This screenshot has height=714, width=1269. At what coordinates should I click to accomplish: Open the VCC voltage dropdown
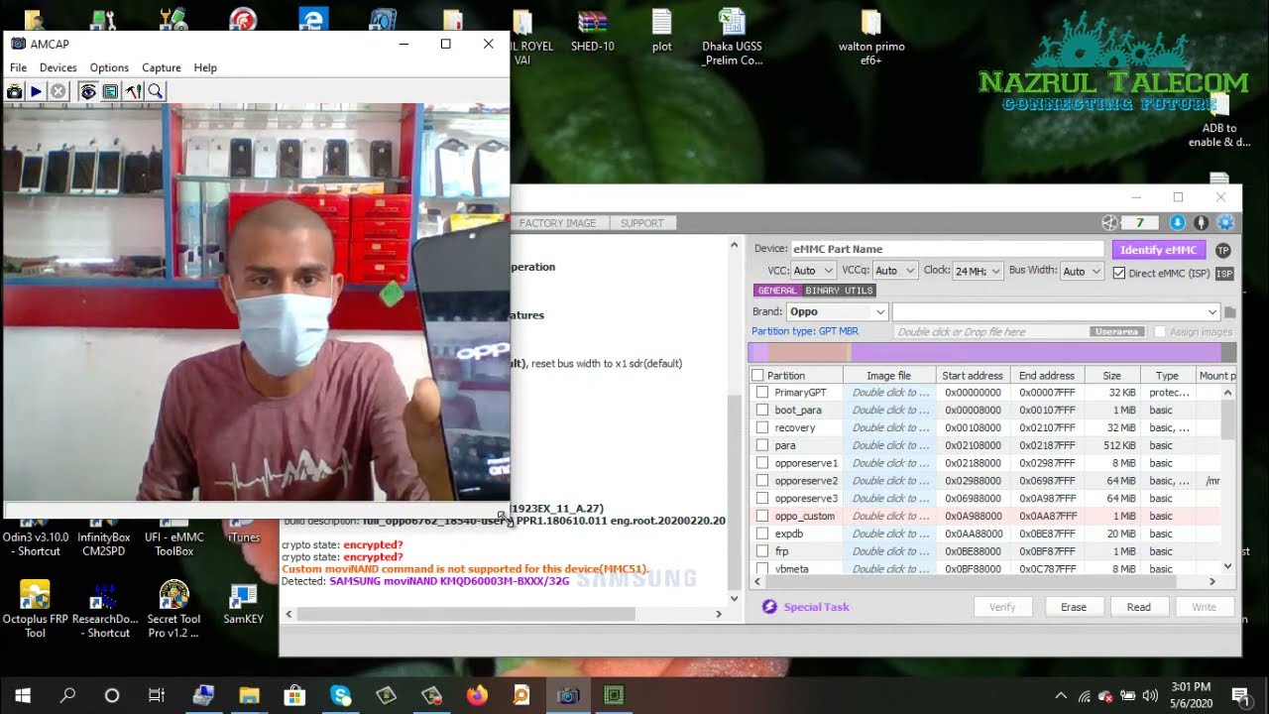(x=814, y=271)
